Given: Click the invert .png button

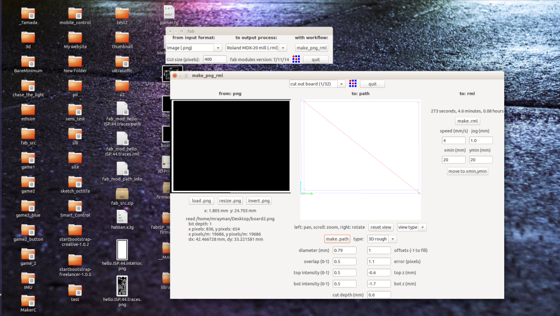Looking at the screenshot, I should [259, 201].
